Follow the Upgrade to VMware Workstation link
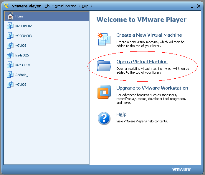This screenshot has width=205, height=175. [x=152, y=88]
